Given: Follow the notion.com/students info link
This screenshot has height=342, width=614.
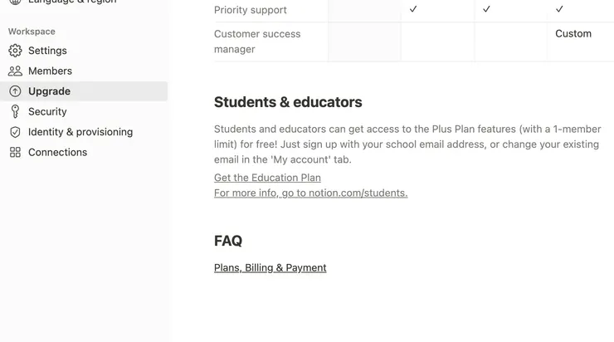Looking at the screenshot, I should point(310,193).
